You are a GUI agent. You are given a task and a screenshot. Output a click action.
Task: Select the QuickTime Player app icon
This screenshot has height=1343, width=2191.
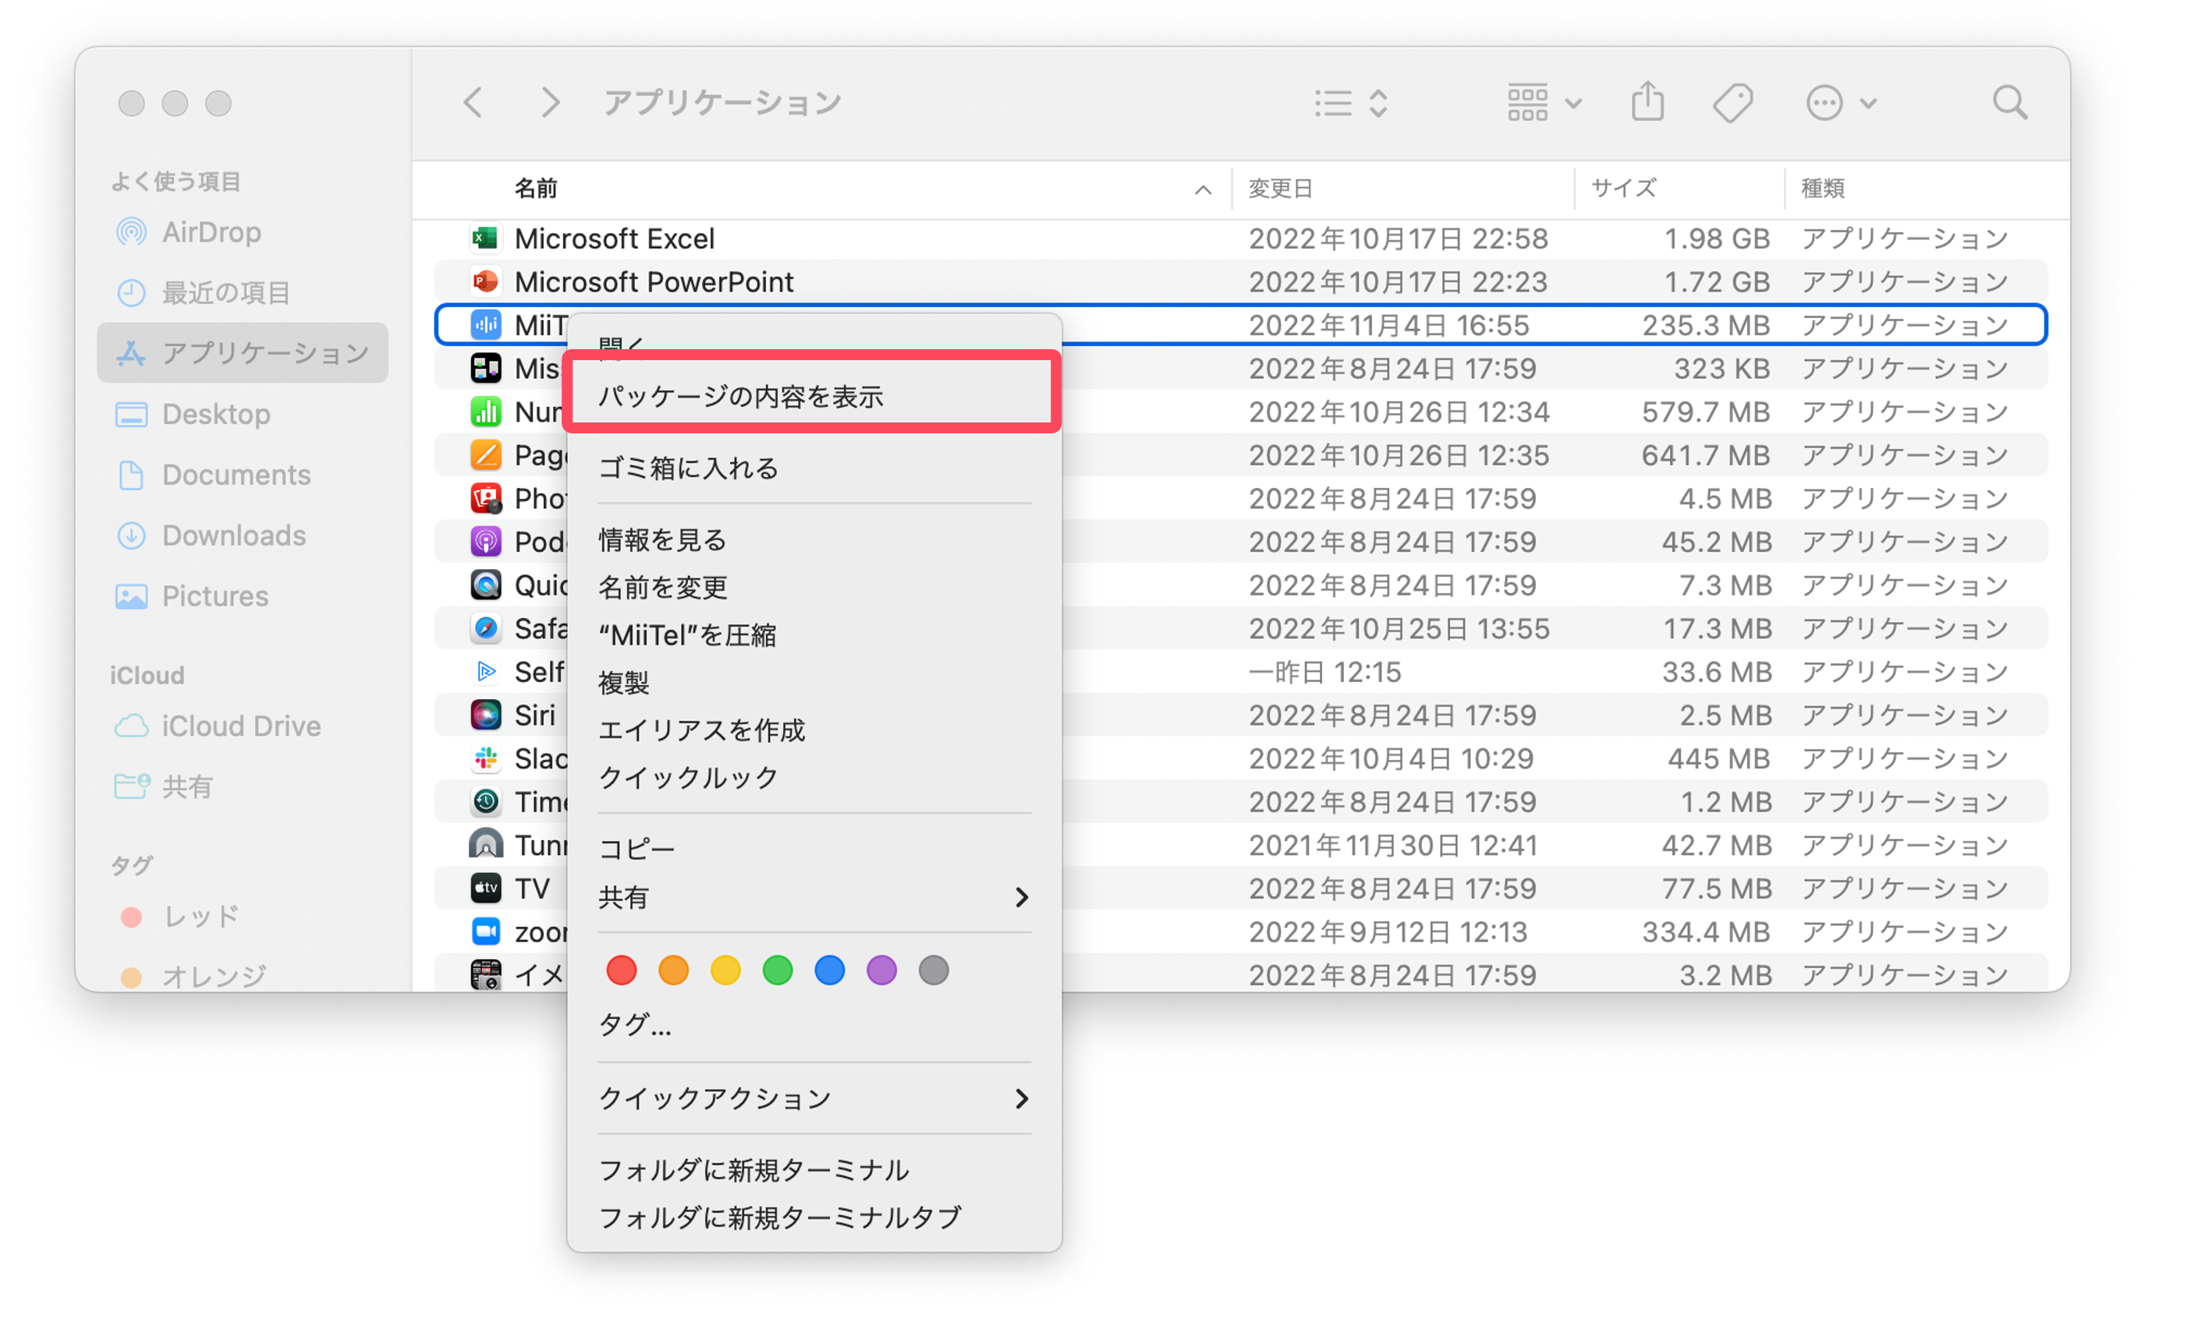[485, 585]
